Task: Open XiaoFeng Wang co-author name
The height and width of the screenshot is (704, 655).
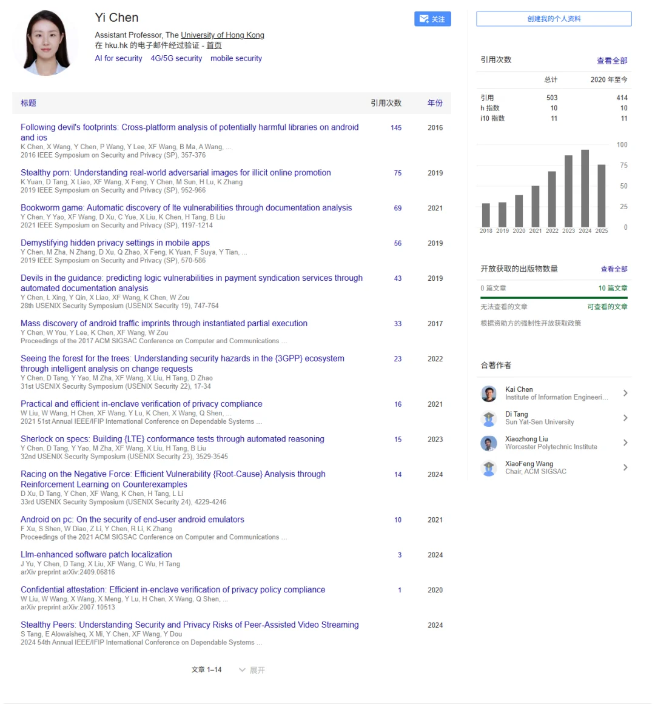Action: point(529,463)
